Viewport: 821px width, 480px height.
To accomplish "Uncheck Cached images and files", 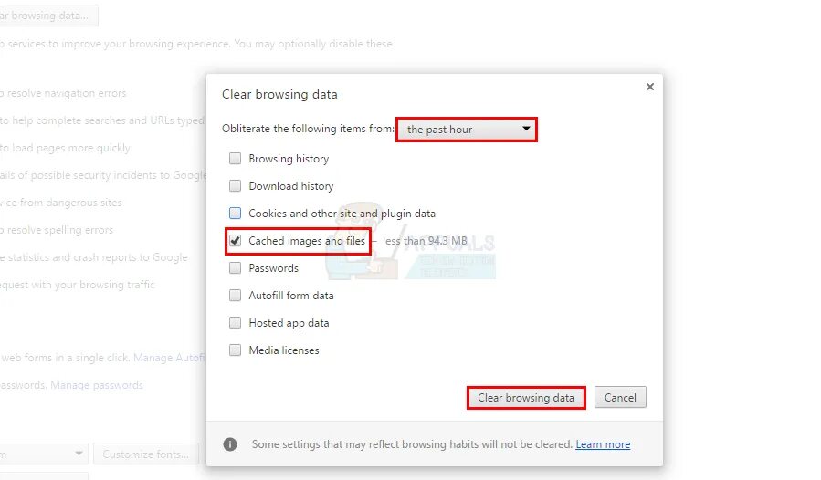I will click(x=235, y=241).
